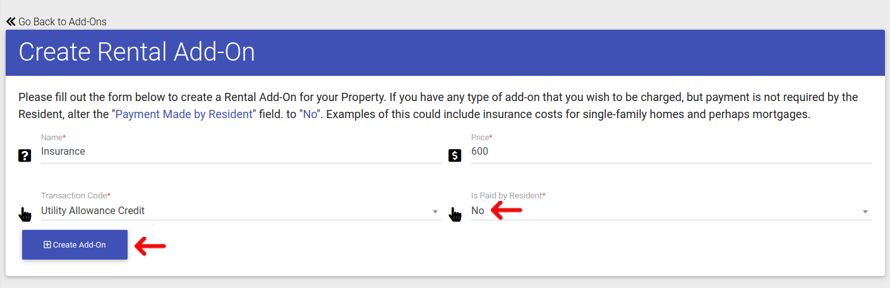Click the question mark icon beside Name

coord(25,155)
